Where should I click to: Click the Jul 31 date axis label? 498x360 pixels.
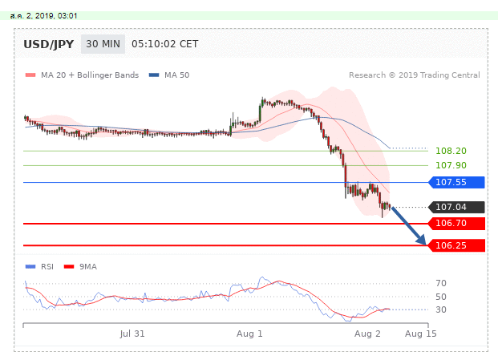point(132,334)
